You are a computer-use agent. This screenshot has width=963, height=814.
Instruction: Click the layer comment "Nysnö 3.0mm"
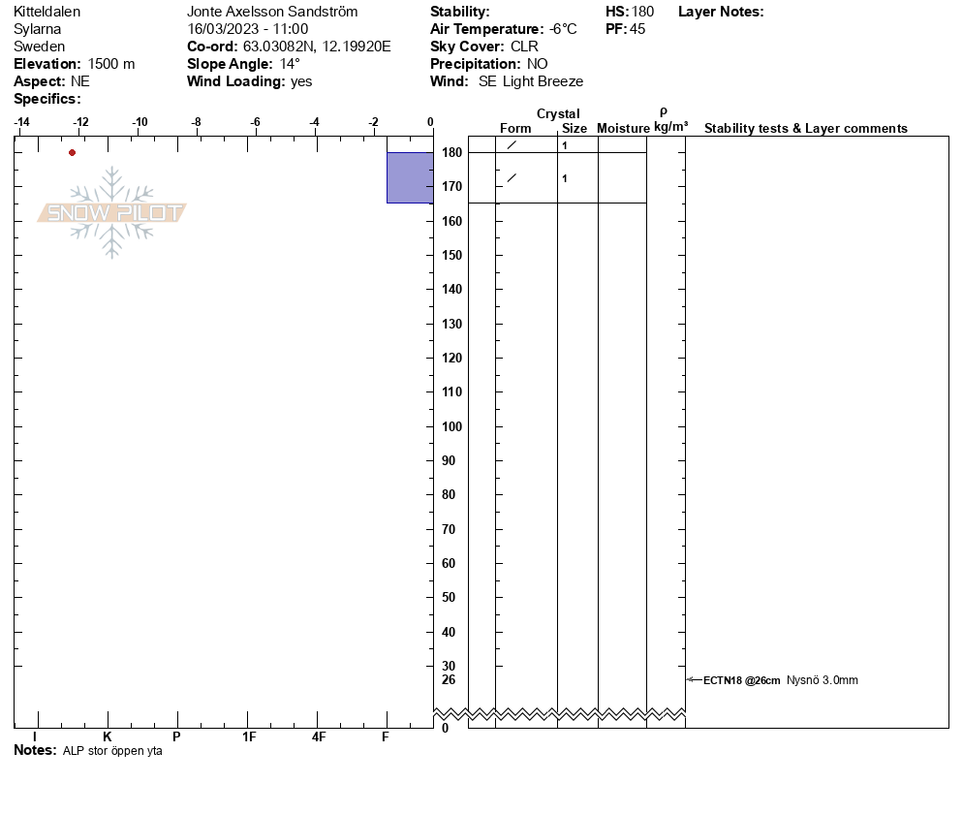[823, 680]
